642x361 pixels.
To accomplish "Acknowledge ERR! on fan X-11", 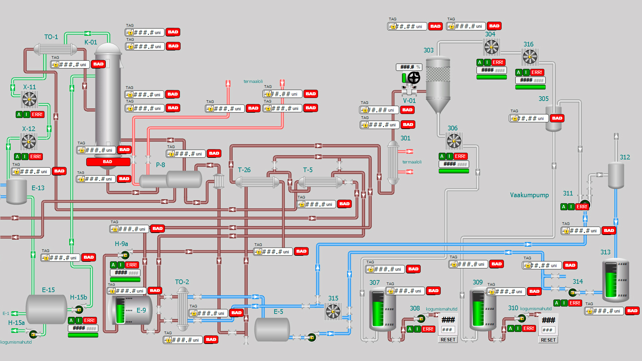I will click(37, 114).
